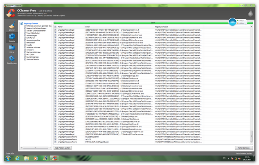Open the Online Hilfe link
Image resolution: width=259 pixels, height=165 pixels.
[10, 154]
